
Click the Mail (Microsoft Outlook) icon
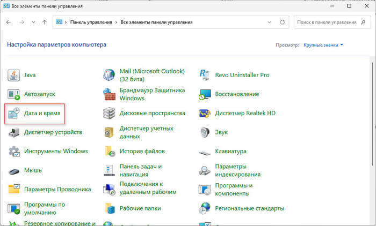109,75
